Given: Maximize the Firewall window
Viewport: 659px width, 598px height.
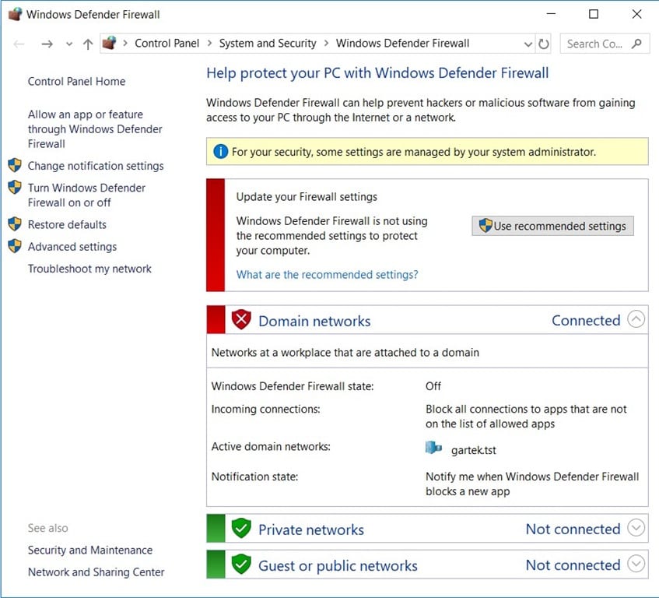Looking at the screenshot, I should pyautogui.click(x=594, y=14).
